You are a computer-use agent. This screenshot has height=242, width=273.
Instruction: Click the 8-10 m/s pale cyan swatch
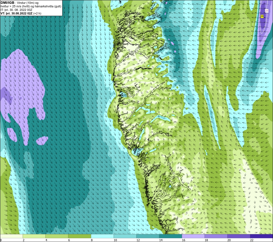tap(102, 236)
